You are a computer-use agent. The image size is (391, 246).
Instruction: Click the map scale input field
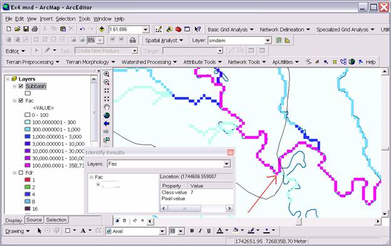[x=126, y=29]
